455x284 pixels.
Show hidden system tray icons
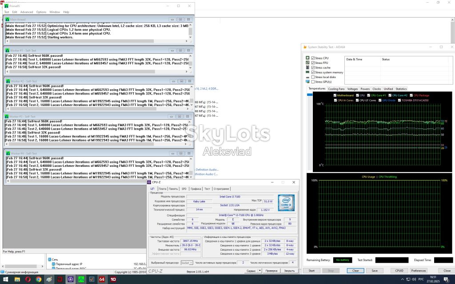(x=402, y=280)
